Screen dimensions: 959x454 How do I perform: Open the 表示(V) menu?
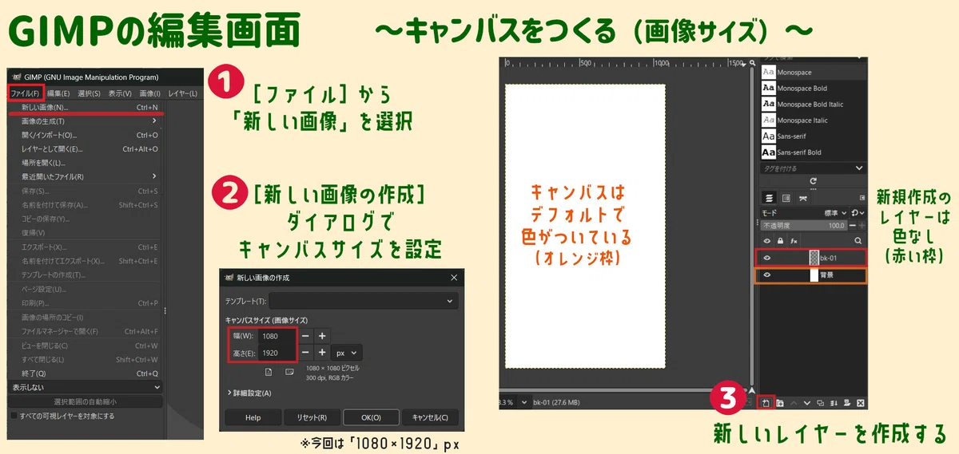pos(120,93)
